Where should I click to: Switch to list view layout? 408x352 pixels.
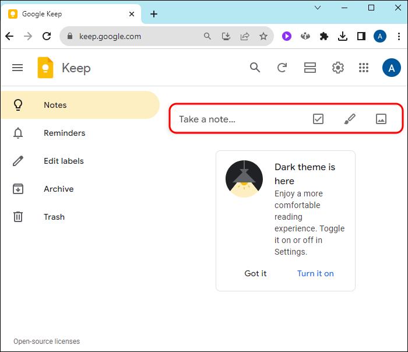click(x=310, y=68)
